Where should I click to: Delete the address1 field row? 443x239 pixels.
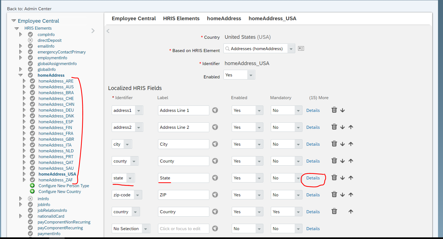click(x=334, y=110)
